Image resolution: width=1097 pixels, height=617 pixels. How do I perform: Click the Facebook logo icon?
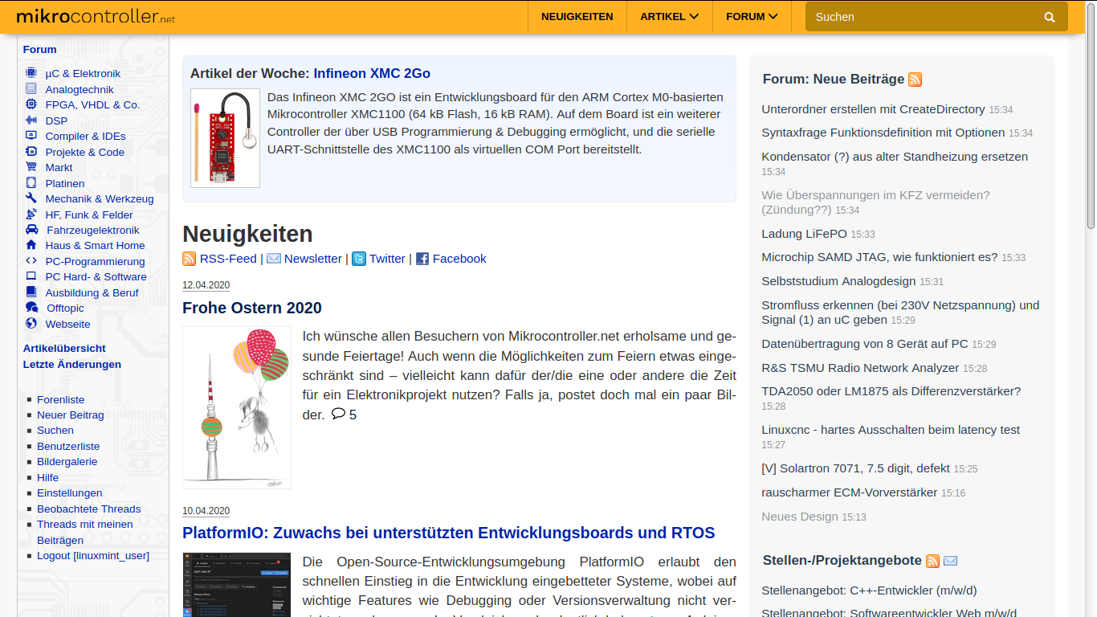click(422, 259)
